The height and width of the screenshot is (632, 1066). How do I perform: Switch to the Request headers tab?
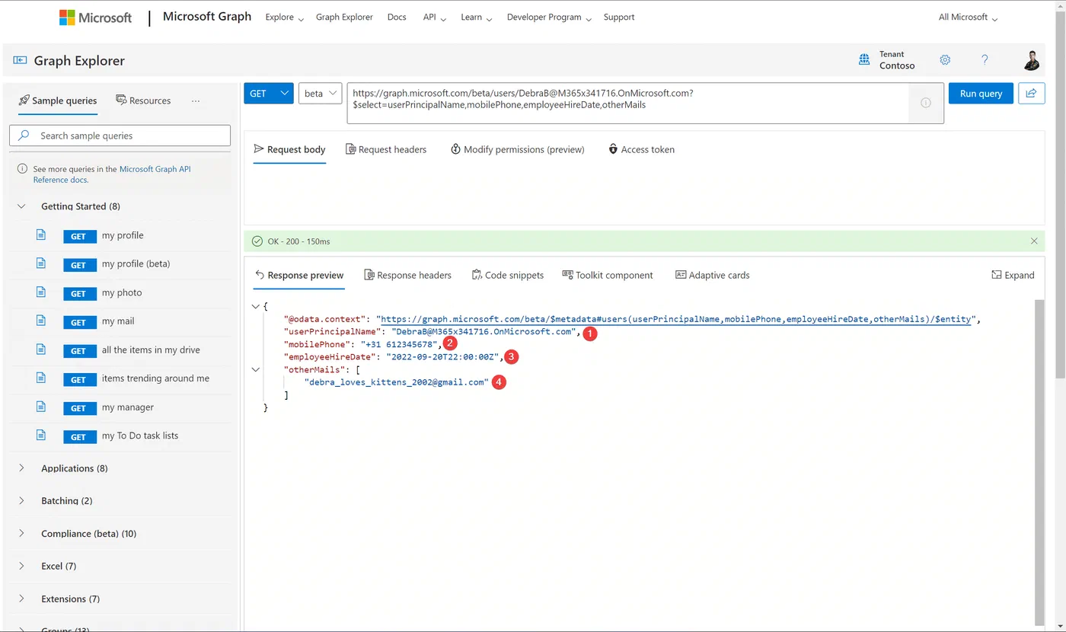(386, 149)
